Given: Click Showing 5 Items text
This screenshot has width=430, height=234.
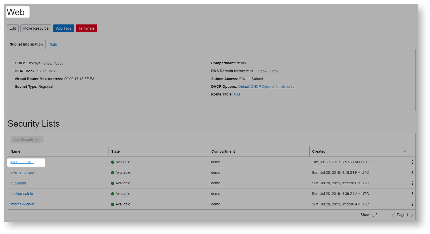Looking at the screenshot, I should pyautogui.click(x=374, y=215).
